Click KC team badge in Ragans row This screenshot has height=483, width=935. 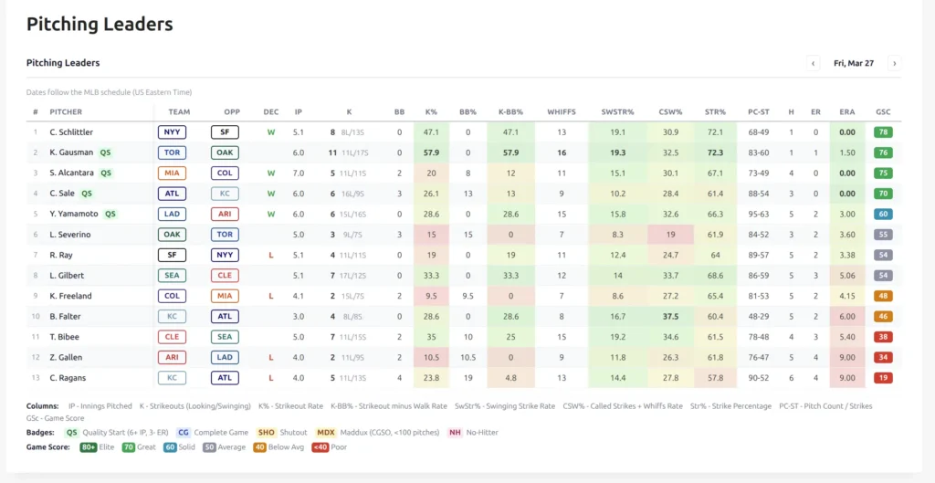[172, 378]
